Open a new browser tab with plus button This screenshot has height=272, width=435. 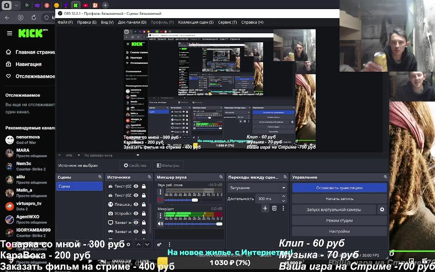tap(105, 5)
